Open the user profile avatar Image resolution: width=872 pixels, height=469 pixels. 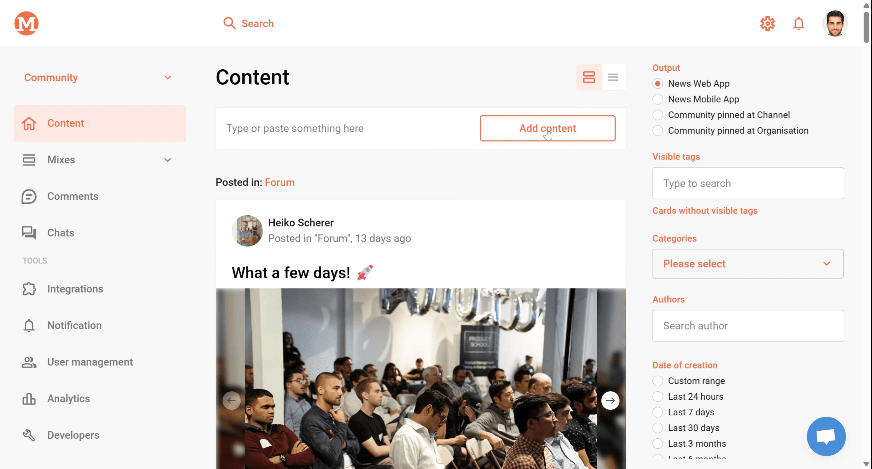(835, 23)
